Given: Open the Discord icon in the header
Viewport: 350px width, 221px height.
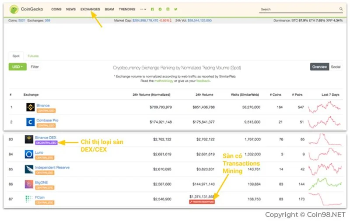Looking at the screenshot, I should 168,9.
